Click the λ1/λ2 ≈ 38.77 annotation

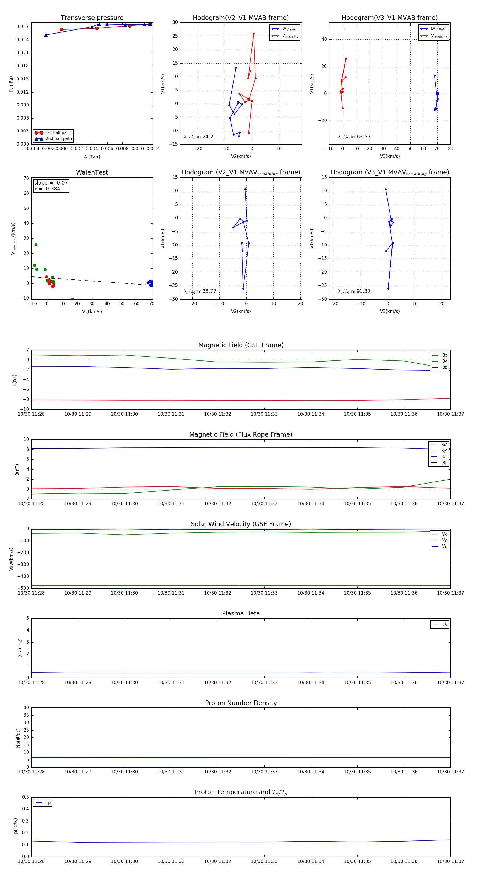[x=200, y=291]
